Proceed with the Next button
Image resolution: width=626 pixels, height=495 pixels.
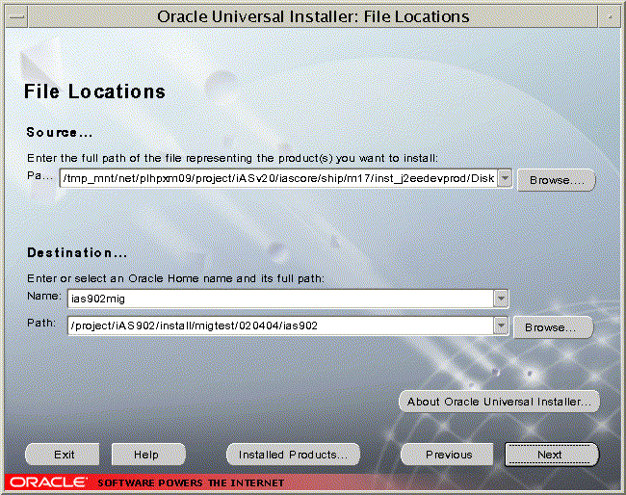[x=552, y=455]
